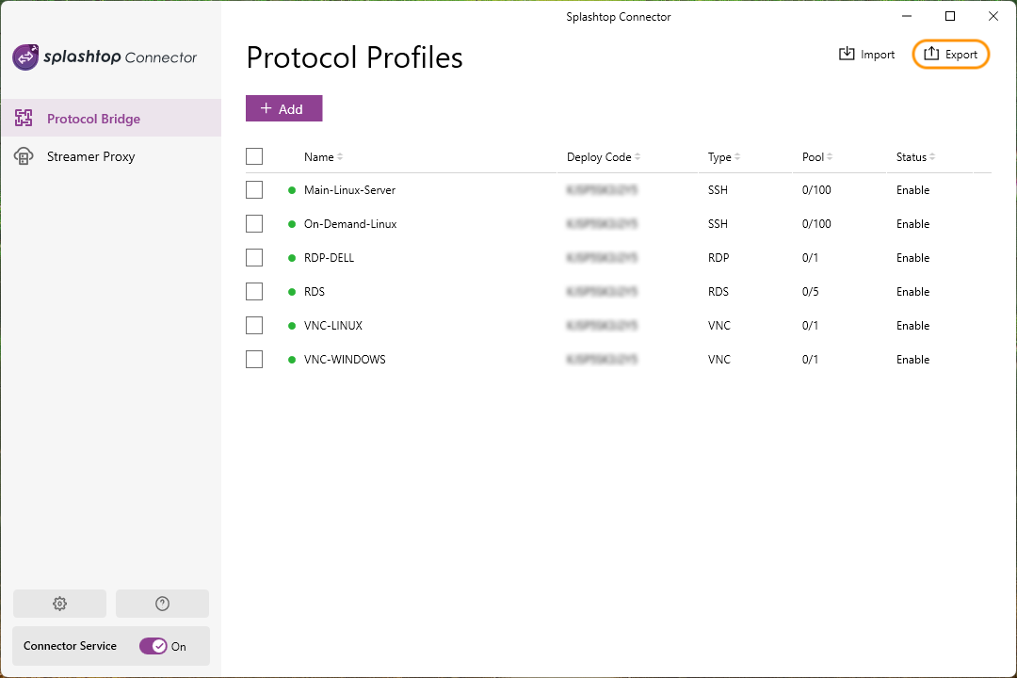This screenshot has width=1017, height=678.
Task: Click Enable status of Main-Linux-Server row
Action: pos(912,190)
